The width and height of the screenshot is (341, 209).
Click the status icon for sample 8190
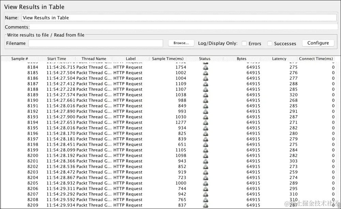click(x=205, y=100)
